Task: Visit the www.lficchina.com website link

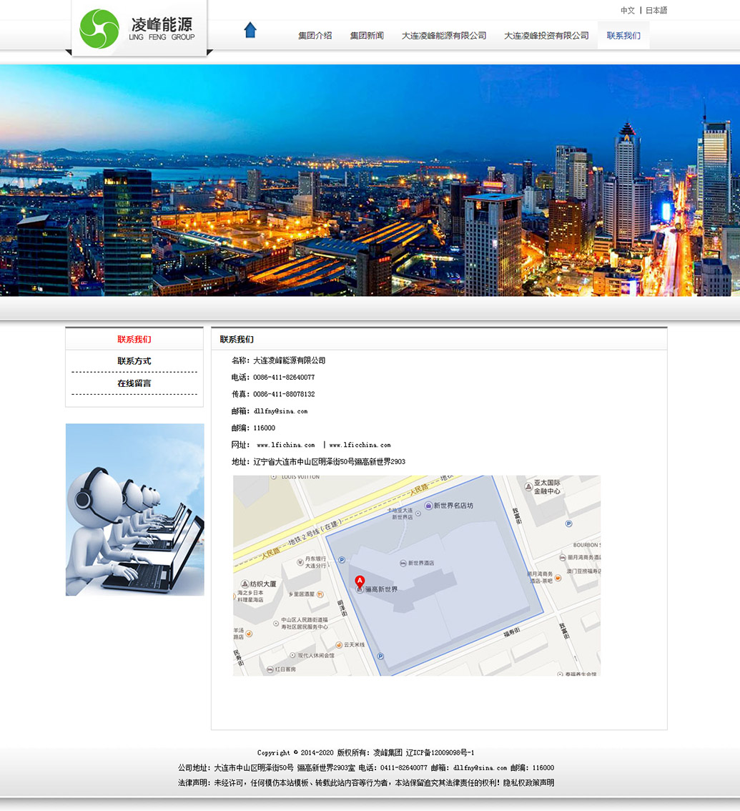Action: tap(360, 445)
